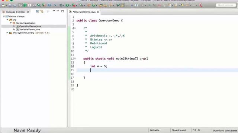This screenshot has height=133, width=238.
Task: Click Writable status bar entry
Action: (155, 130)
